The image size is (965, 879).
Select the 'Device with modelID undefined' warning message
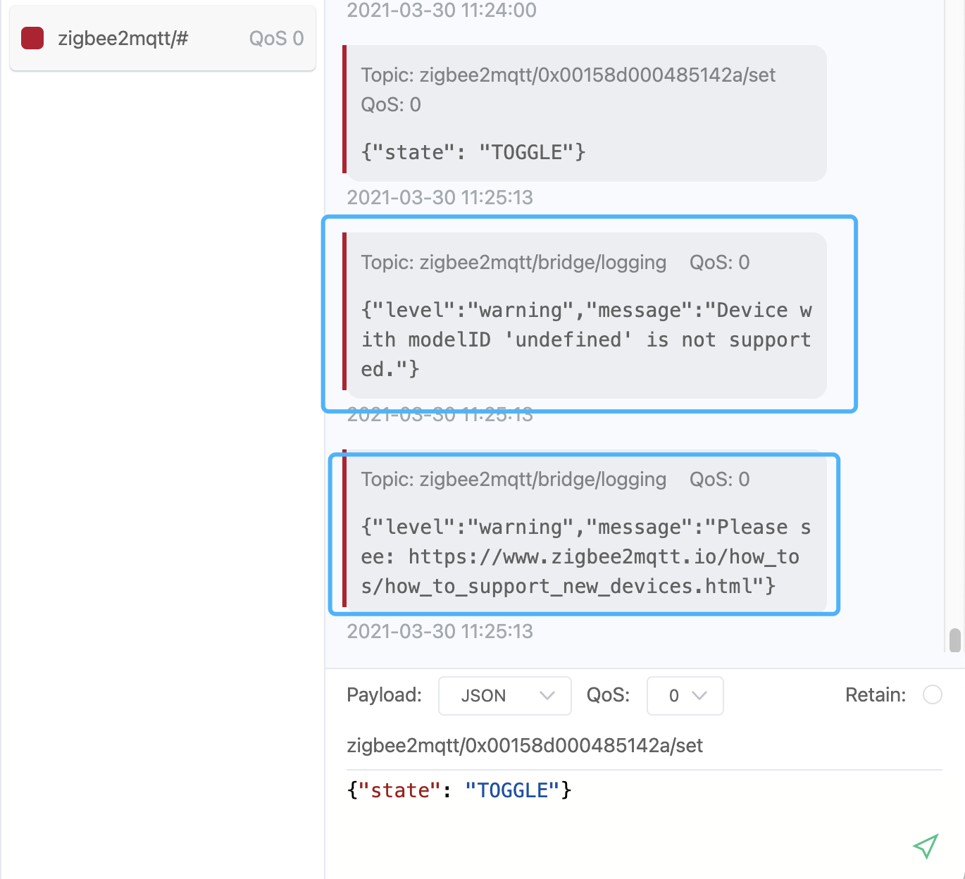(585, 316)
